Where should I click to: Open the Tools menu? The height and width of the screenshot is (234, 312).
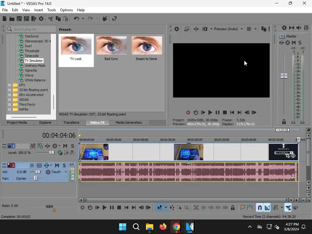tap(51, 10)
